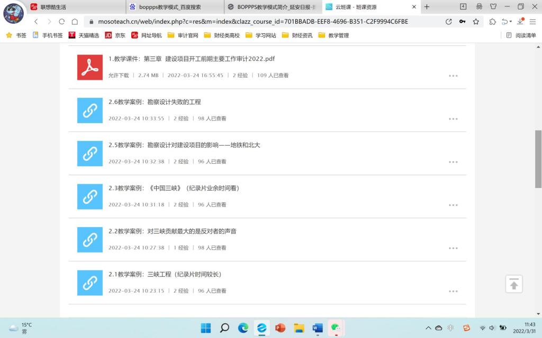Go to the browser home page

point(75,22)
